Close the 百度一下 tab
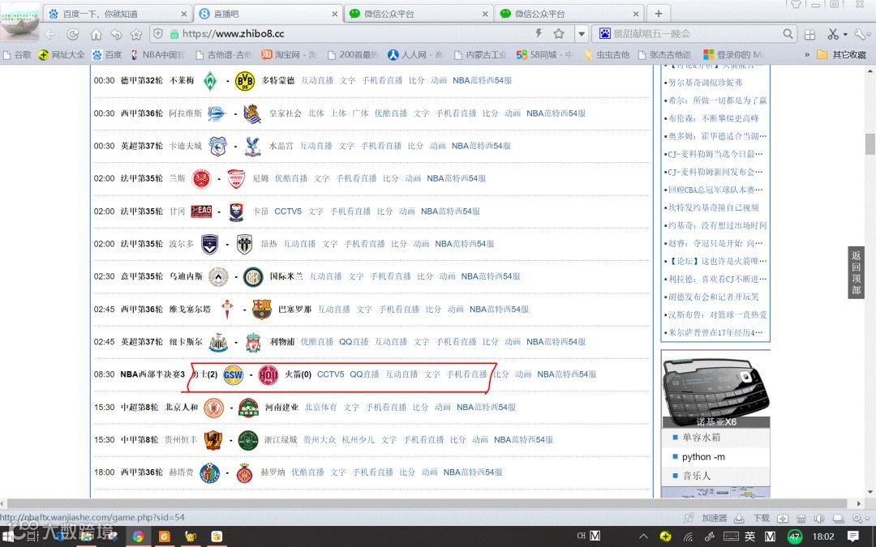The image size is (876, 547). pos(184,14)
